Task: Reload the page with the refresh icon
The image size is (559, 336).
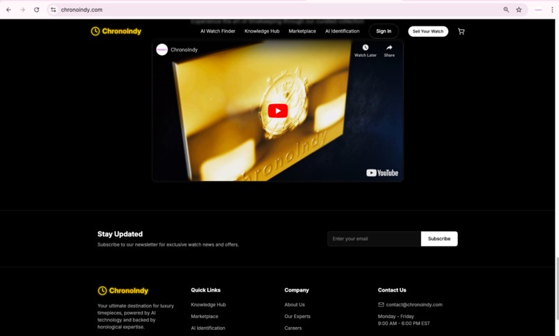Action: 36,10
